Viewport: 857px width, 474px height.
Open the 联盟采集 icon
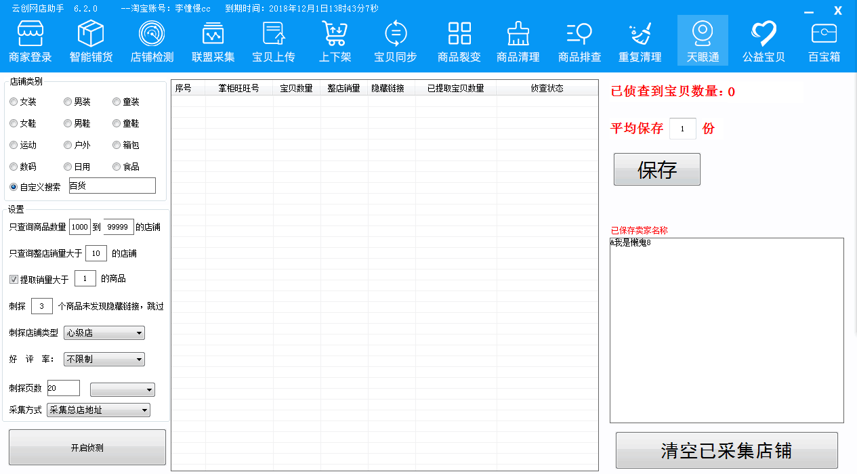point(213,41)
